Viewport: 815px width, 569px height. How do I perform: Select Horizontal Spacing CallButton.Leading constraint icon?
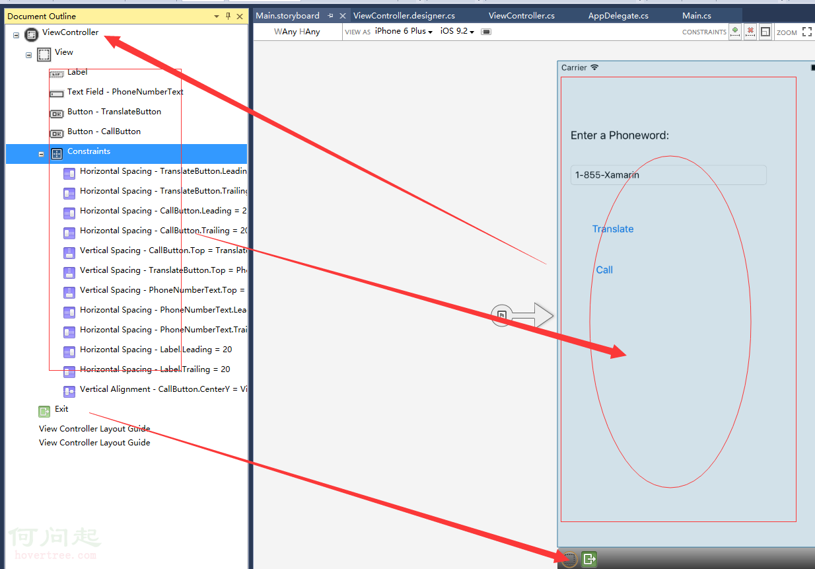click(69, 213)
